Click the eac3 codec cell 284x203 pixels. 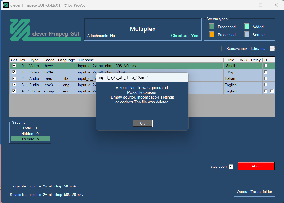pos(49,85)
